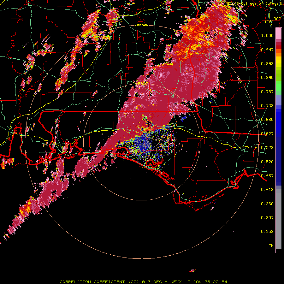This screenshot has width=284, height=284.
Task: Click the 0.733 value on the scale
Action: point(267,106)
